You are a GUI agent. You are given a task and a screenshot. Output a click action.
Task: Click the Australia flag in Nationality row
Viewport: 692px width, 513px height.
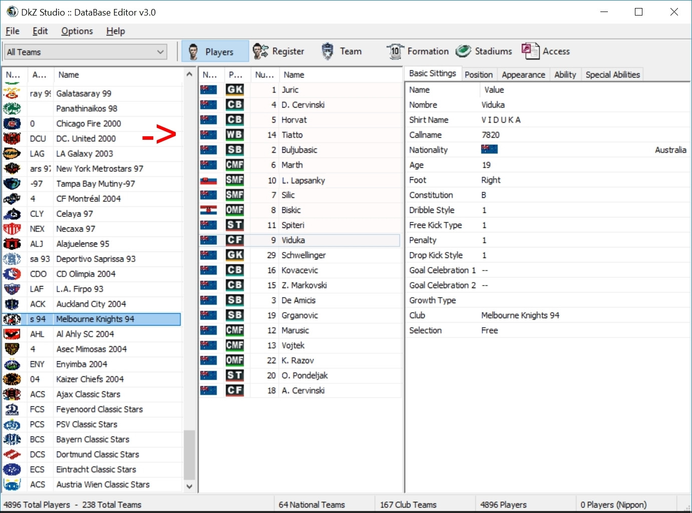click(489, 149)
